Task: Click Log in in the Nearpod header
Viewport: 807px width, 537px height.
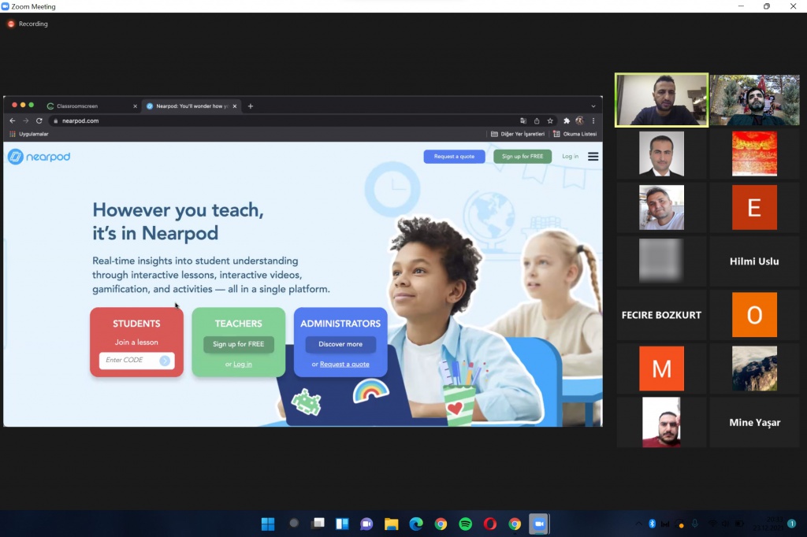Action: pos(571,157)
